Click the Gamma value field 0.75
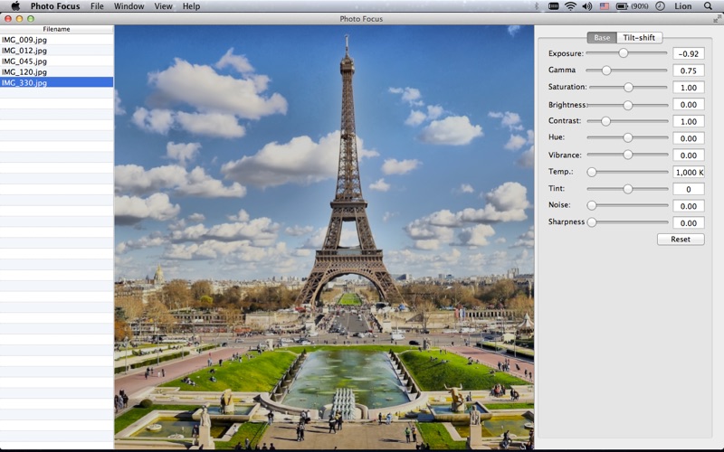The height and width of the screenshot is (452, 724). tap(689, 71)
